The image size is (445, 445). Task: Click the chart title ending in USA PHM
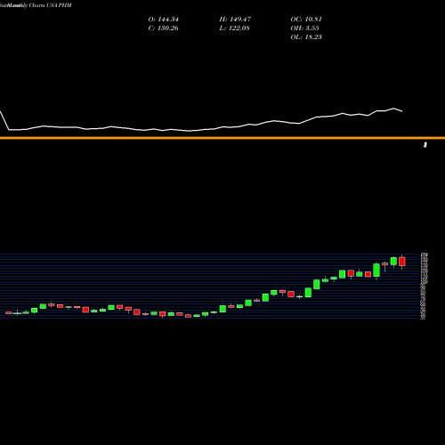[36, 5]
